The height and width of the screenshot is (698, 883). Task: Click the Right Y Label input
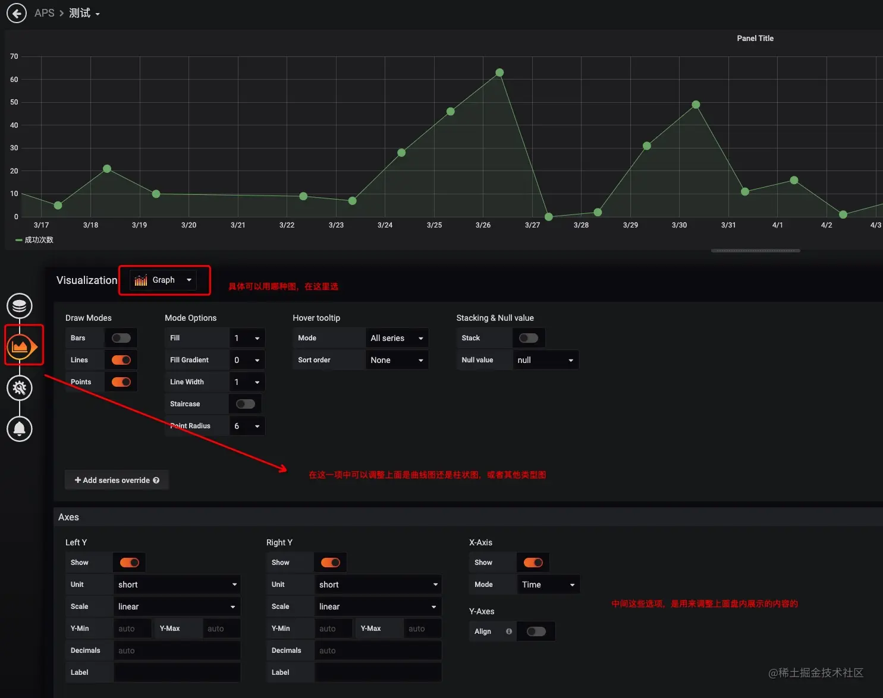(378, 672)
